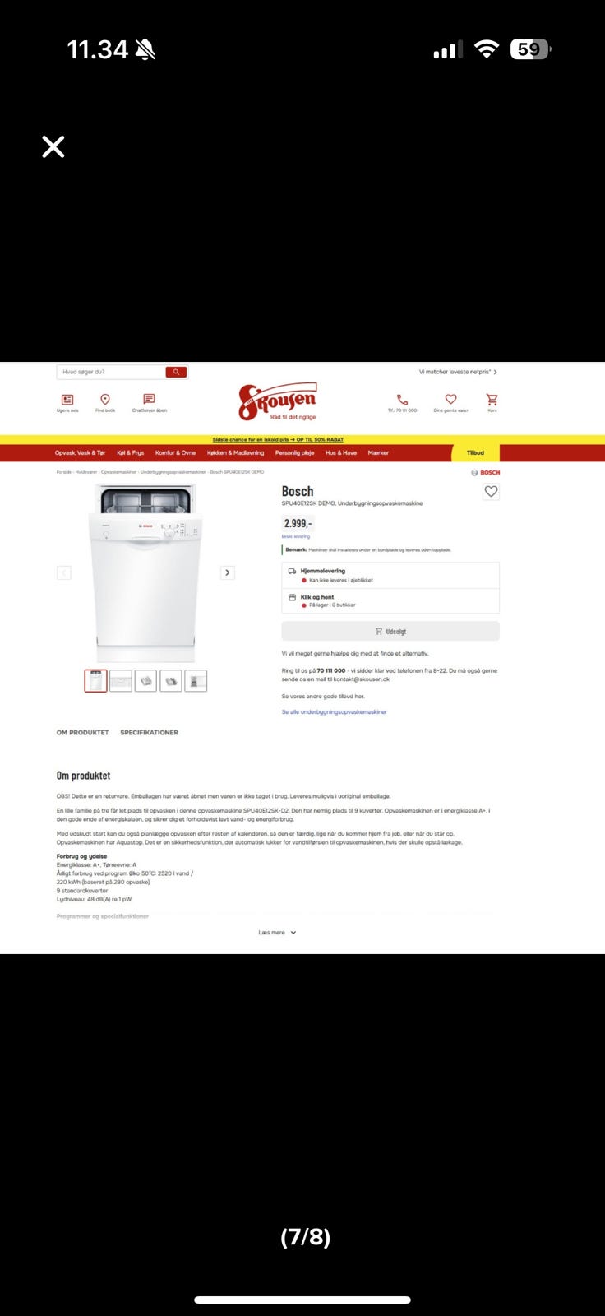Viewport: 605px width, 1316px height.
Task: Click the Bosch product title
Action: click(x=298, y=491)
